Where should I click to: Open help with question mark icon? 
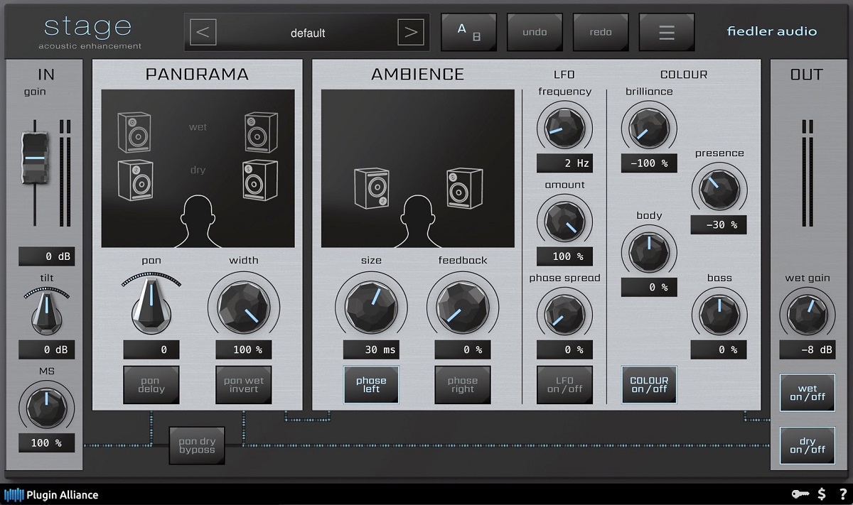(x=842, y=494)
